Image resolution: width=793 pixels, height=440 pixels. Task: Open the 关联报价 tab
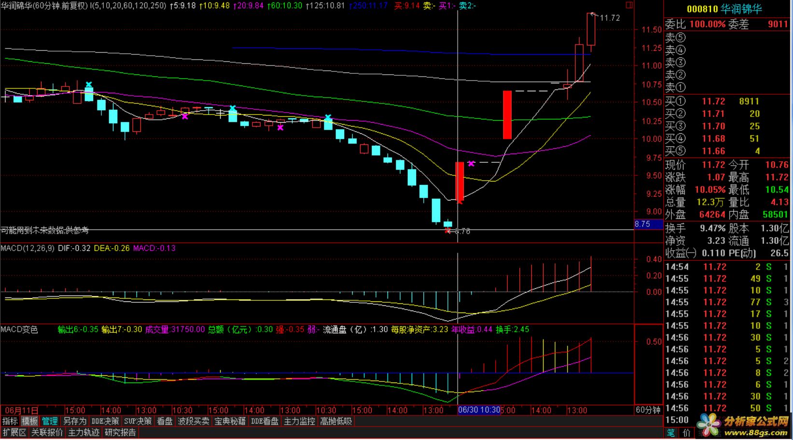coord(47,433)
